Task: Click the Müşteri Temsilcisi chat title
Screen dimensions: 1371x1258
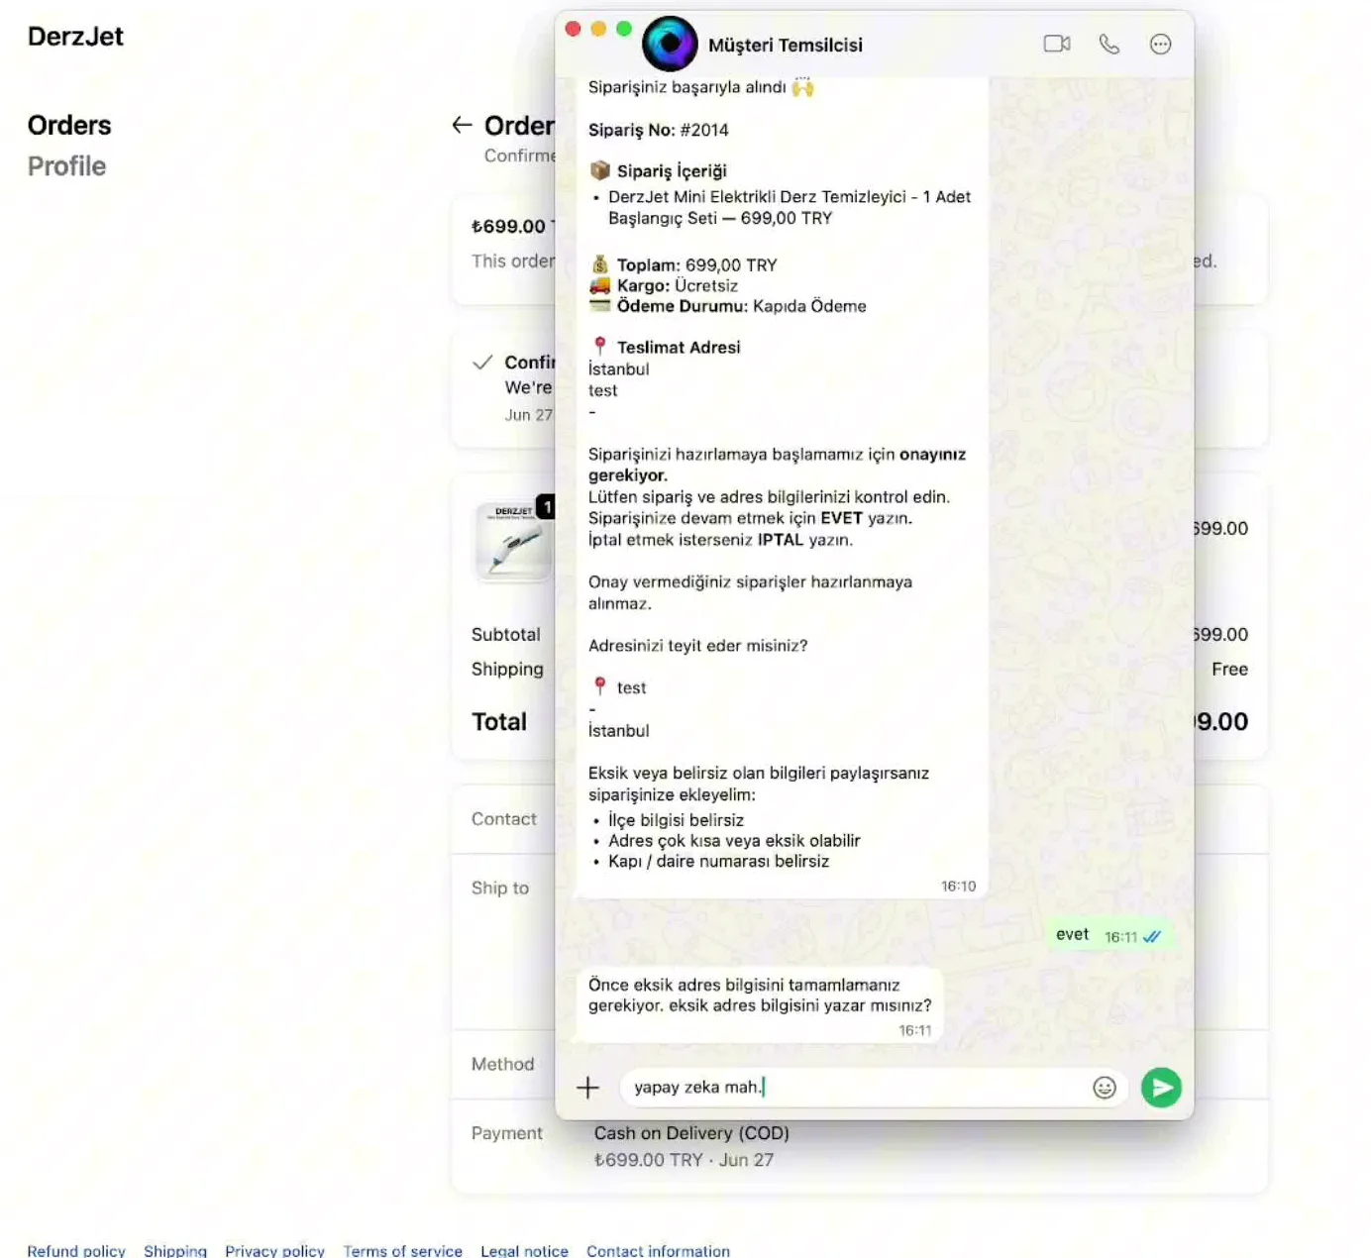Action: [786, 46]
